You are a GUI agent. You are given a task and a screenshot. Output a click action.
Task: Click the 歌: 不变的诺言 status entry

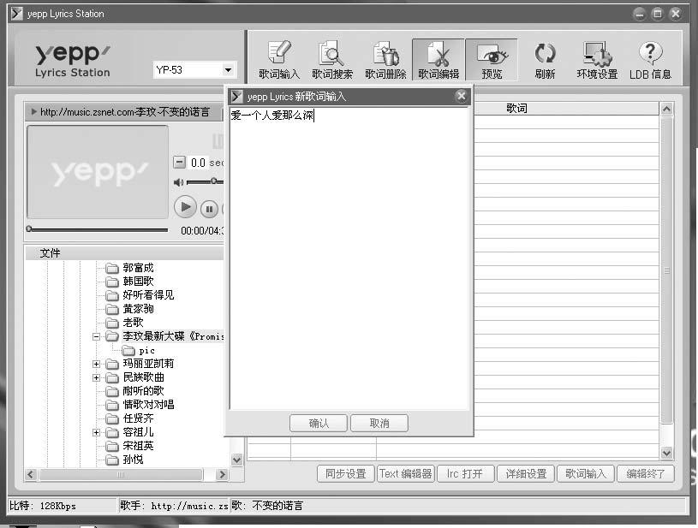(x=266, y=506)
